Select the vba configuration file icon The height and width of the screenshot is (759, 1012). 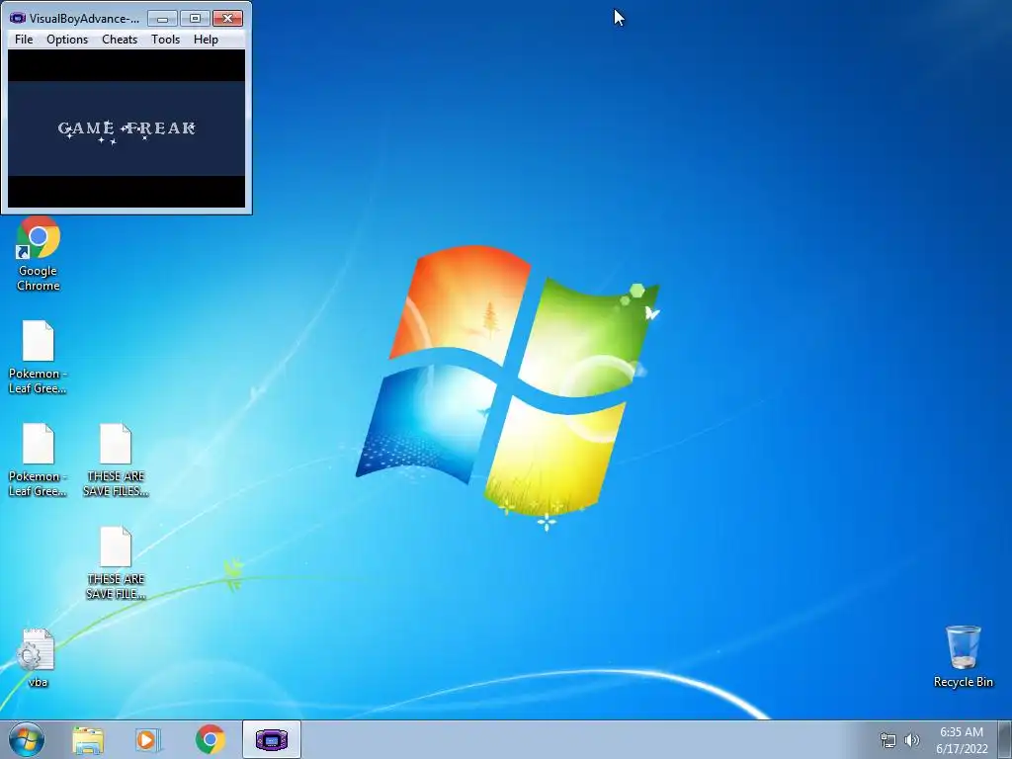39,657
